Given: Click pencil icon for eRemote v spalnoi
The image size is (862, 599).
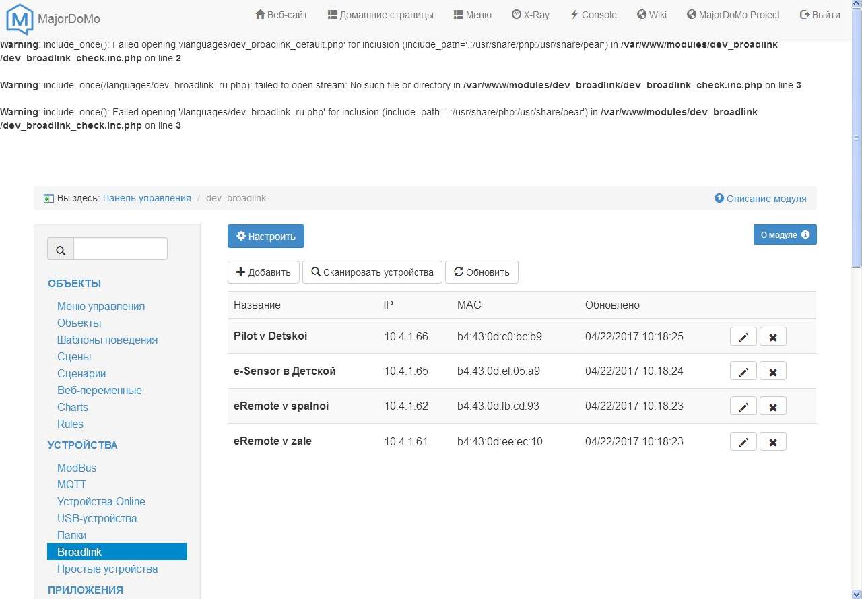Looking at the screenshot, I should [x=743, y=407].
